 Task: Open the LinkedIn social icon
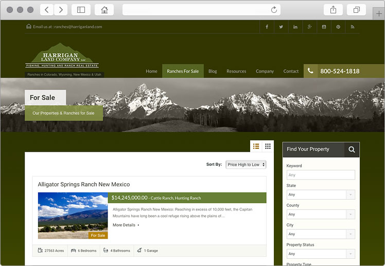click(x=295, y=27)
